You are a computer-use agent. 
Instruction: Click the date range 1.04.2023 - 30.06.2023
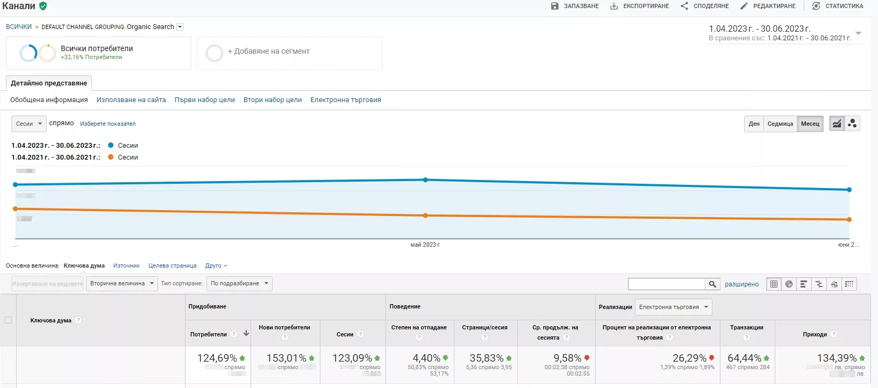pos(760,28)
